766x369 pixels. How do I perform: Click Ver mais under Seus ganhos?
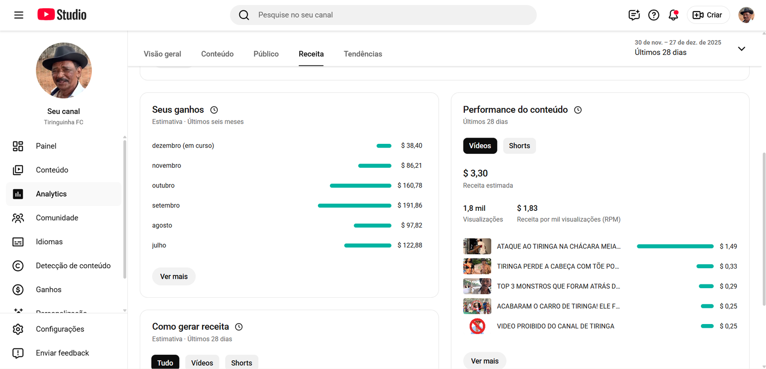click(x=174, y=277)
